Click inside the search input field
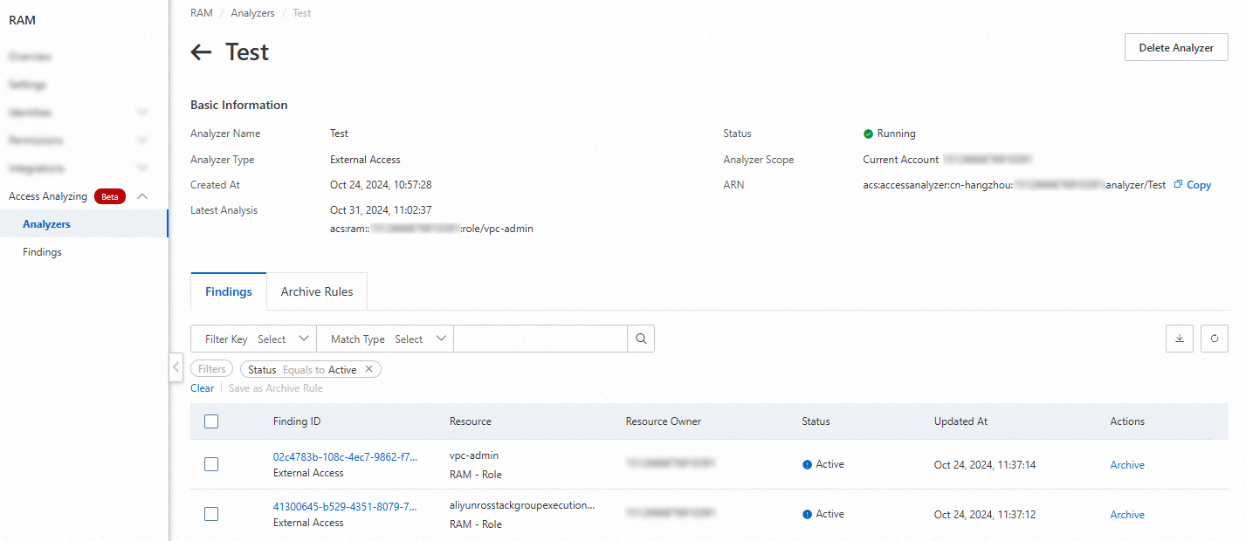 pos(540,339)
